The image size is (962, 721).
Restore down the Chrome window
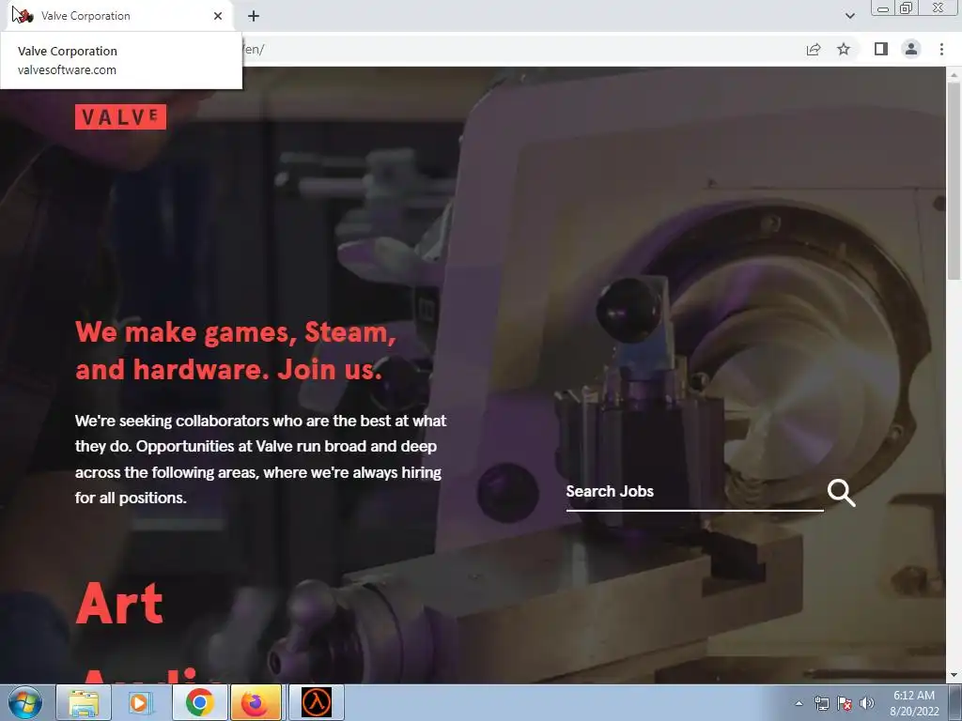click(x=907, y=8)
